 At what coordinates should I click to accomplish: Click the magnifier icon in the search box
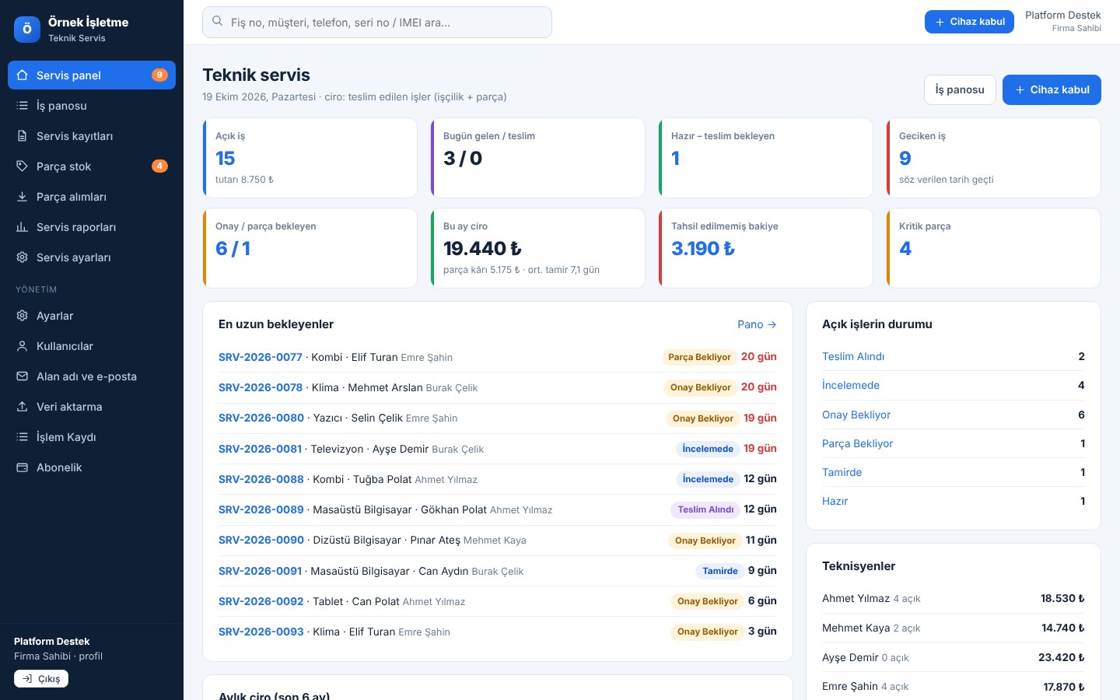tap(218, 22)
